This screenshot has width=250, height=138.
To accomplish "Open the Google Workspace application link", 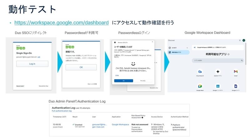I will click(x=120, y=125).
